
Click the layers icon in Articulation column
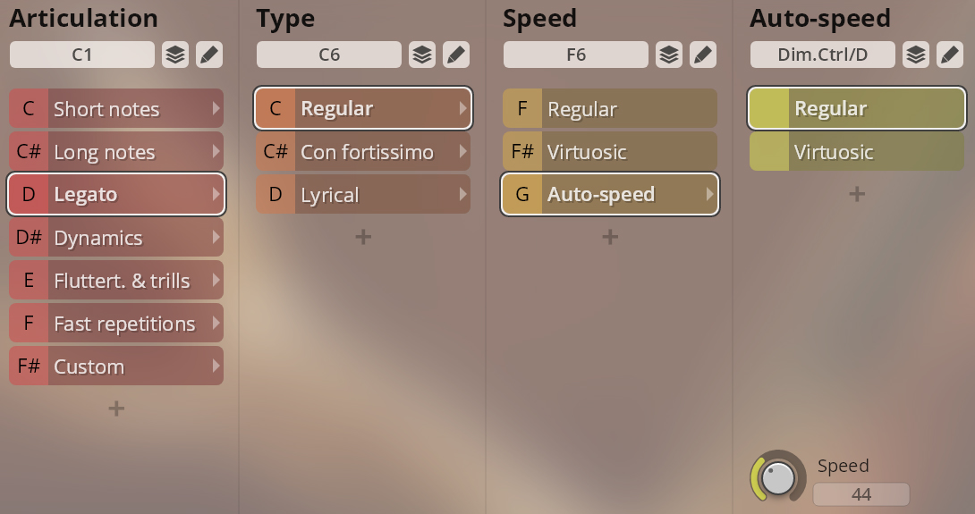pos(175,55)
